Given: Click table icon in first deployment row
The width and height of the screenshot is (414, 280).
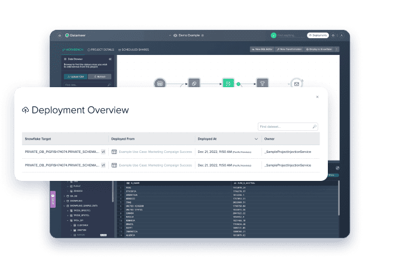Looking at the screenshot, I should 114,152.
